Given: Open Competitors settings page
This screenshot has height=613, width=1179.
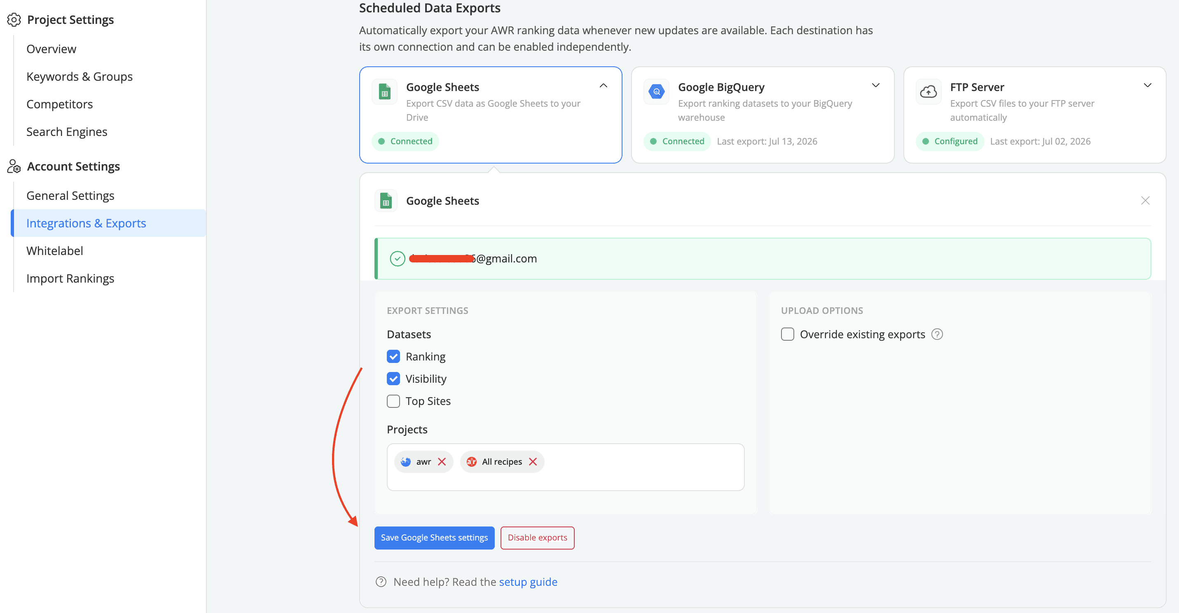Looking at the screenshot, I should tap(59, 104).
